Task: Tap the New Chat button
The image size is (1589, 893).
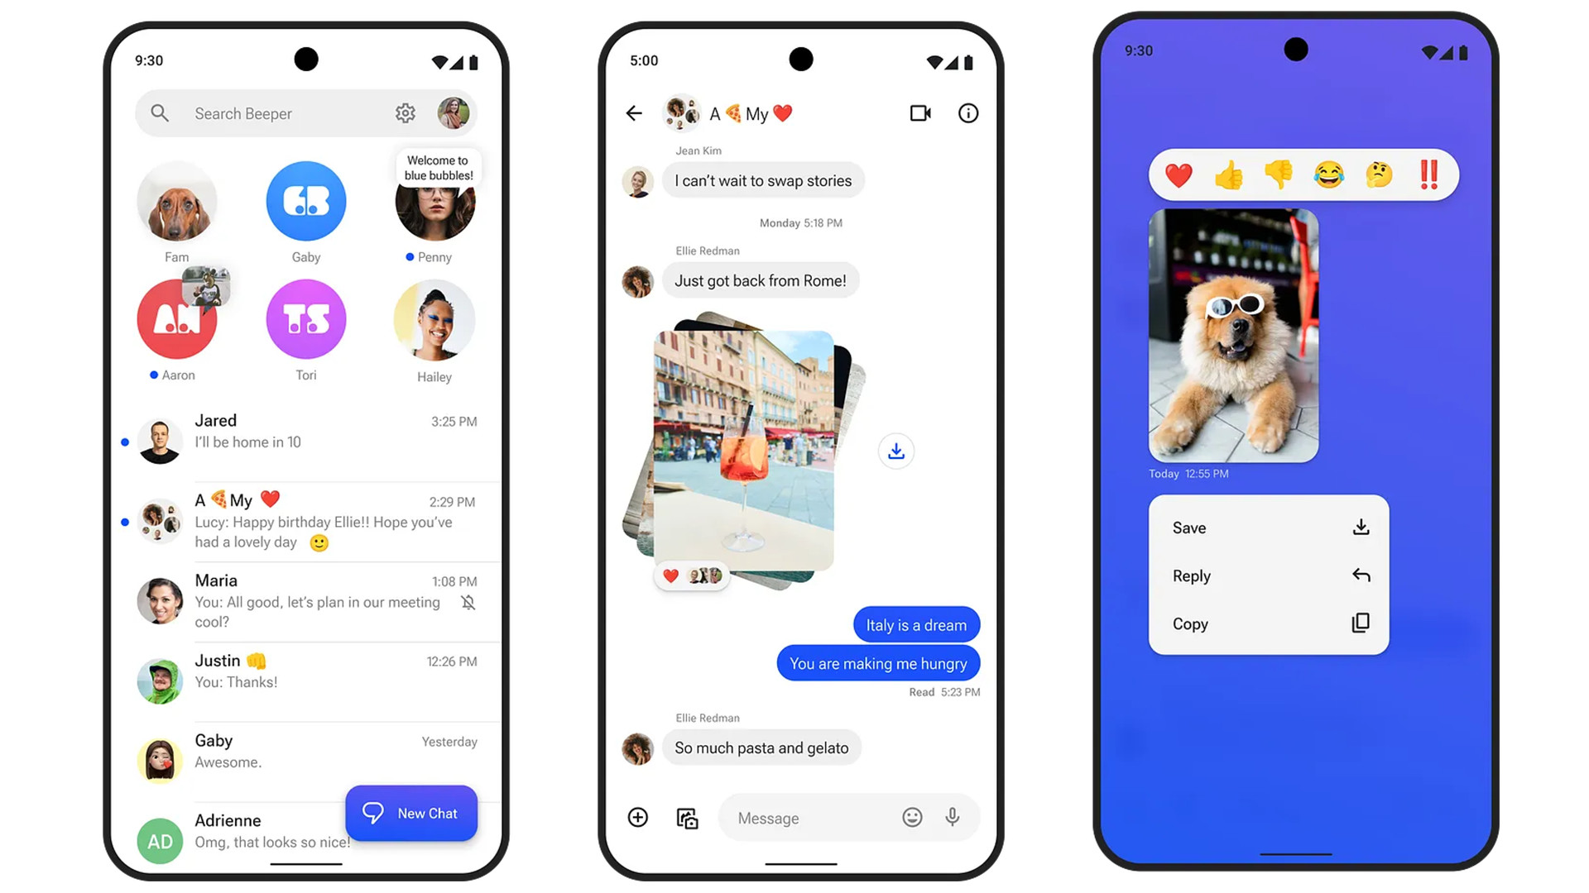Action: tap(414, 814)
